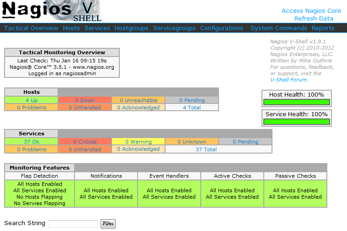347x231 pixels.
Task: Click the Flap Detection column header
Action: pos(39,176)
